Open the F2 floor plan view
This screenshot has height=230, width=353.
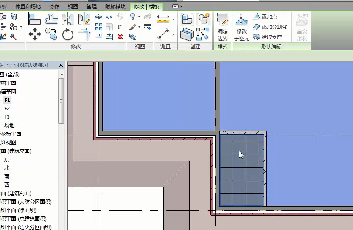tap(7, 108)
